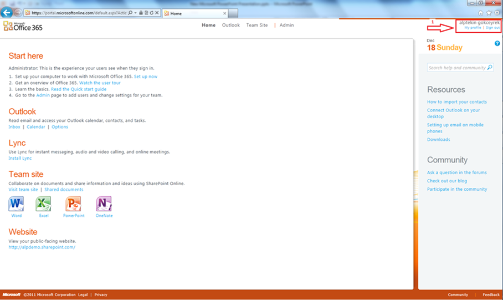The width and height of the screenshot is (503, 300).
Task: Go back with the browser back arrow
Action: click(x=7, y=13)
